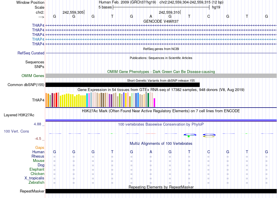Viewport: 277px width, 198px height.
Task: Select the Human species row label
Action: tap(38, 152)
